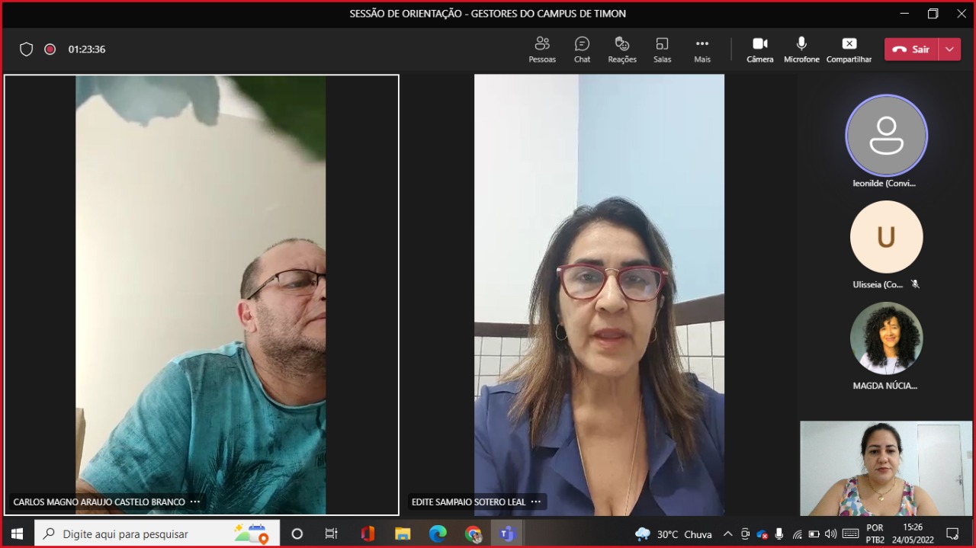Click the MAGDA NÚCIA... name label
The width and height of the screenshot is (976, 548).
click(884, 386)
